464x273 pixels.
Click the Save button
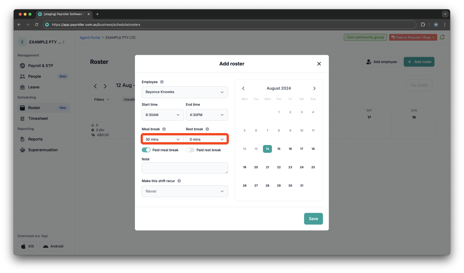[x=313, y=219]
